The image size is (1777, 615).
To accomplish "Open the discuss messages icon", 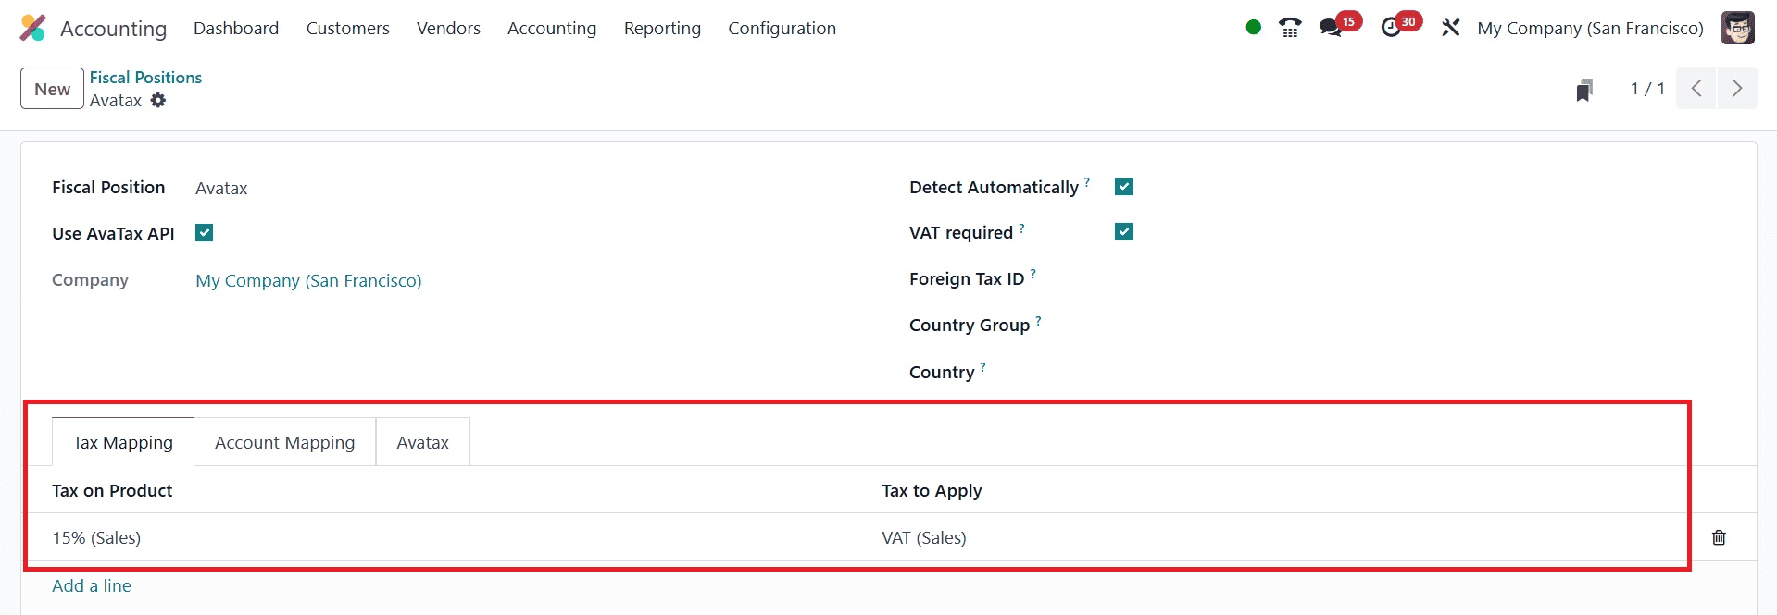I will point(1331,28).
